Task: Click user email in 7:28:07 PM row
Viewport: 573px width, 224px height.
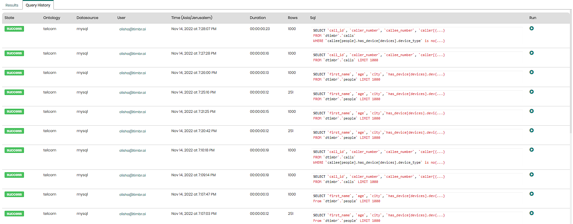Action: point(132,29)
